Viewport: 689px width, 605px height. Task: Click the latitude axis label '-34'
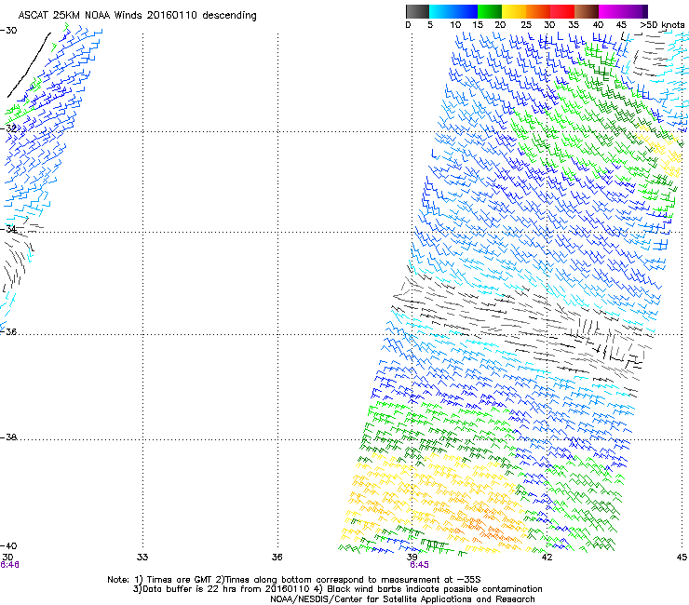click(8, 229)
